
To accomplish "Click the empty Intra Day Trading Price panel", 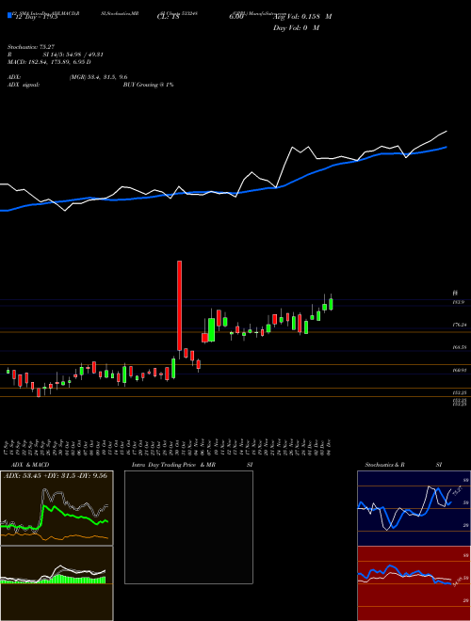I will (188, 527).
